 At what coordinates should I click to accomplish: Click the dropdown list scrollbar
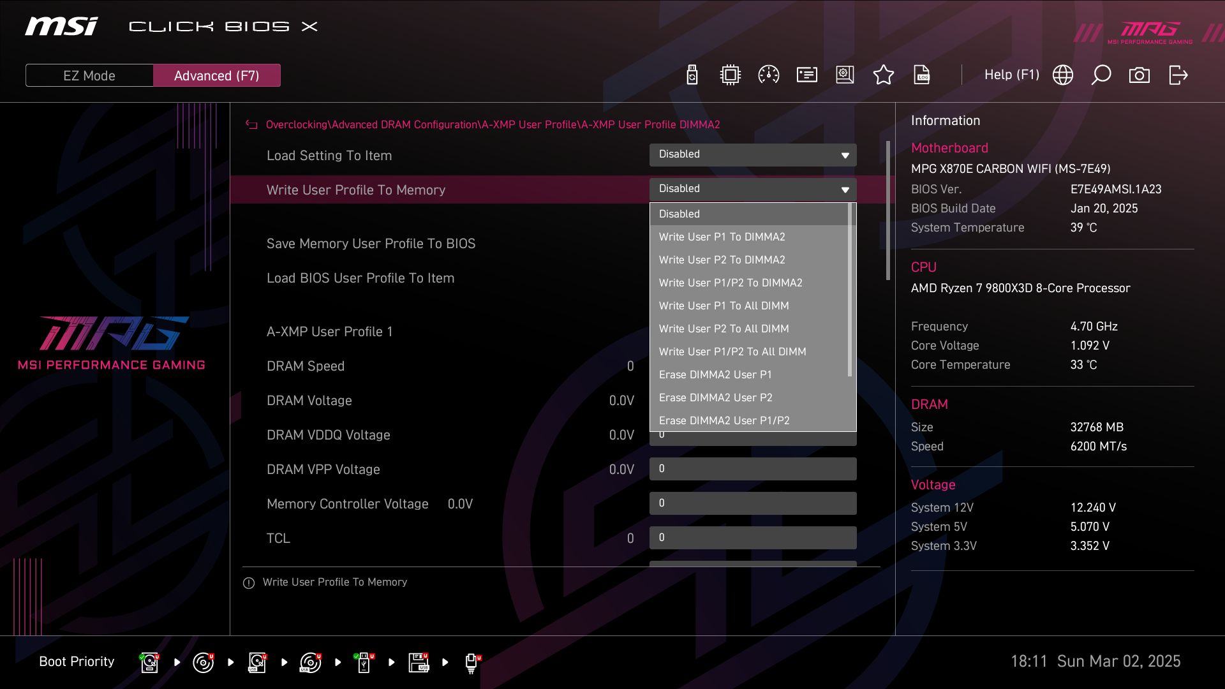[849, 290]
